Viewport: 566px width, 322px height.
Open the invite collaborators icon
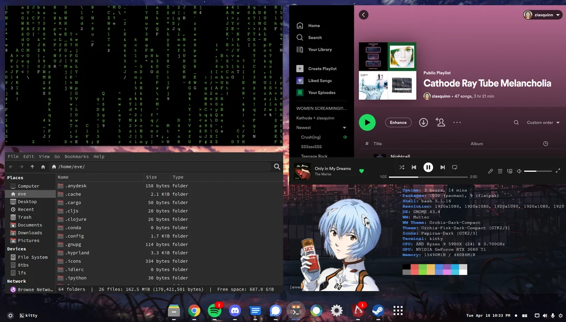tap(440, 122)
